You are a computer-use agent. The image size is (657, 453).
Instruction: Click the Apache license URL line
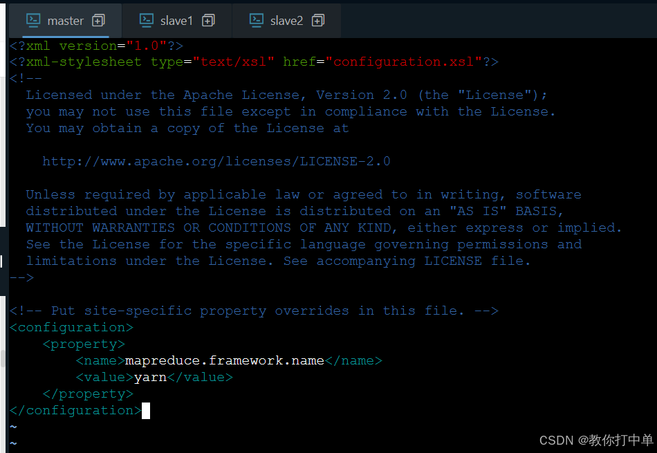tap(216, 161)
